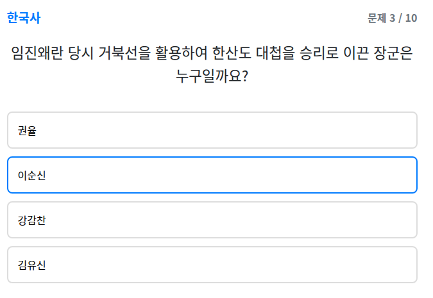This screenshot has width=433, height=298.
Task: Click the word 문제 in the counter
Action: [376, 18]
